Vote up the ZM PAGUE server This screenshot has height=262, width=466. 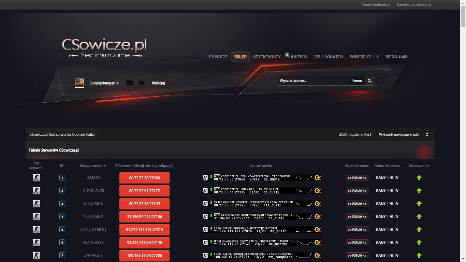419,256
